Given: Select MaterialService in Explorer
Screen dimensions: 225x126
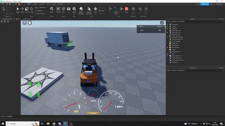Looking at the screenshot, I should [176, 31].
